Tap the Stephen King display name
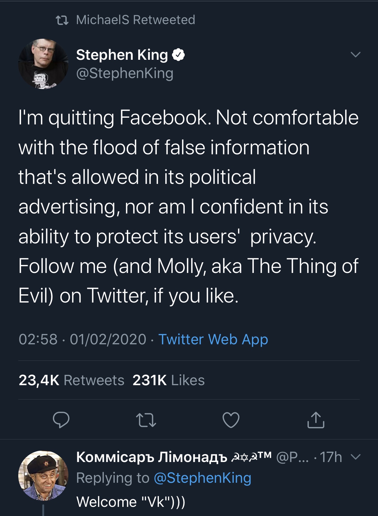The image size is (378, 516). [122, 55]
